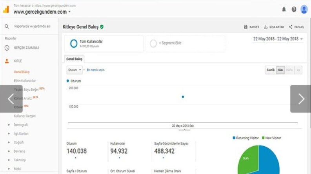The image size is (311, 174).
Task: Select the Gün granularity toggle
Action: [280, 70]
